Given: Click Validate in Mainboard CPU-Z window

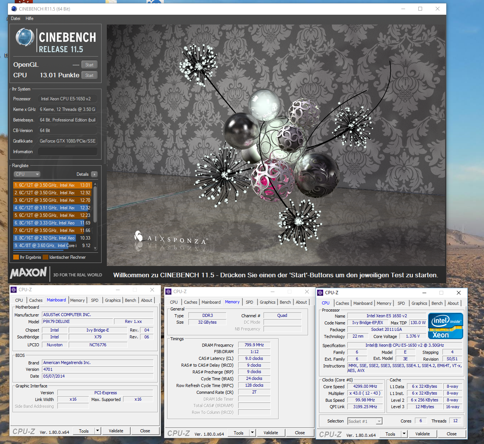Looking at the screenshot, I should [116, 431].
